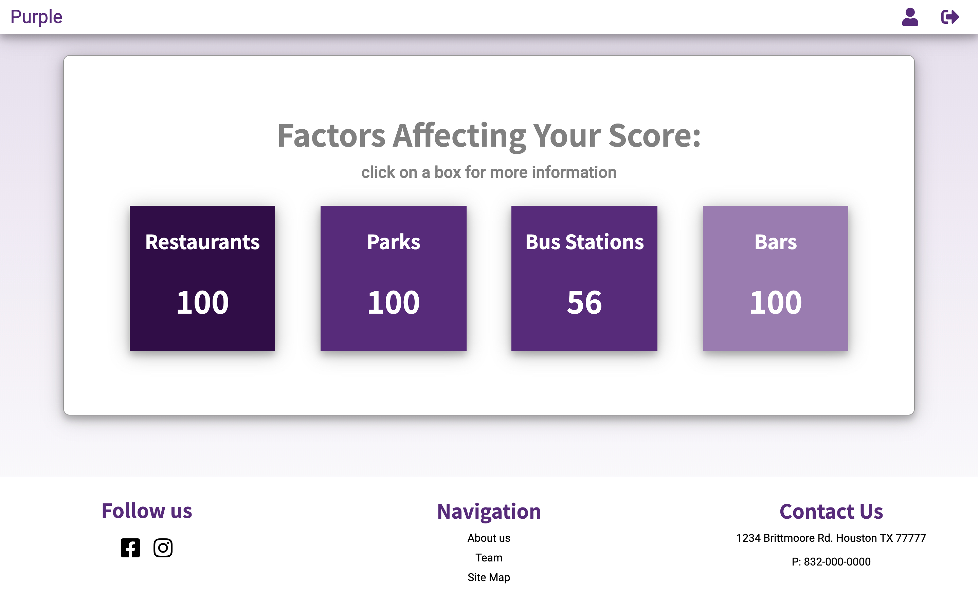Image resolution: width=978 pixels, height=611 pixels.
Task: Click the Contact Us heading
Action: click(831, 512)
